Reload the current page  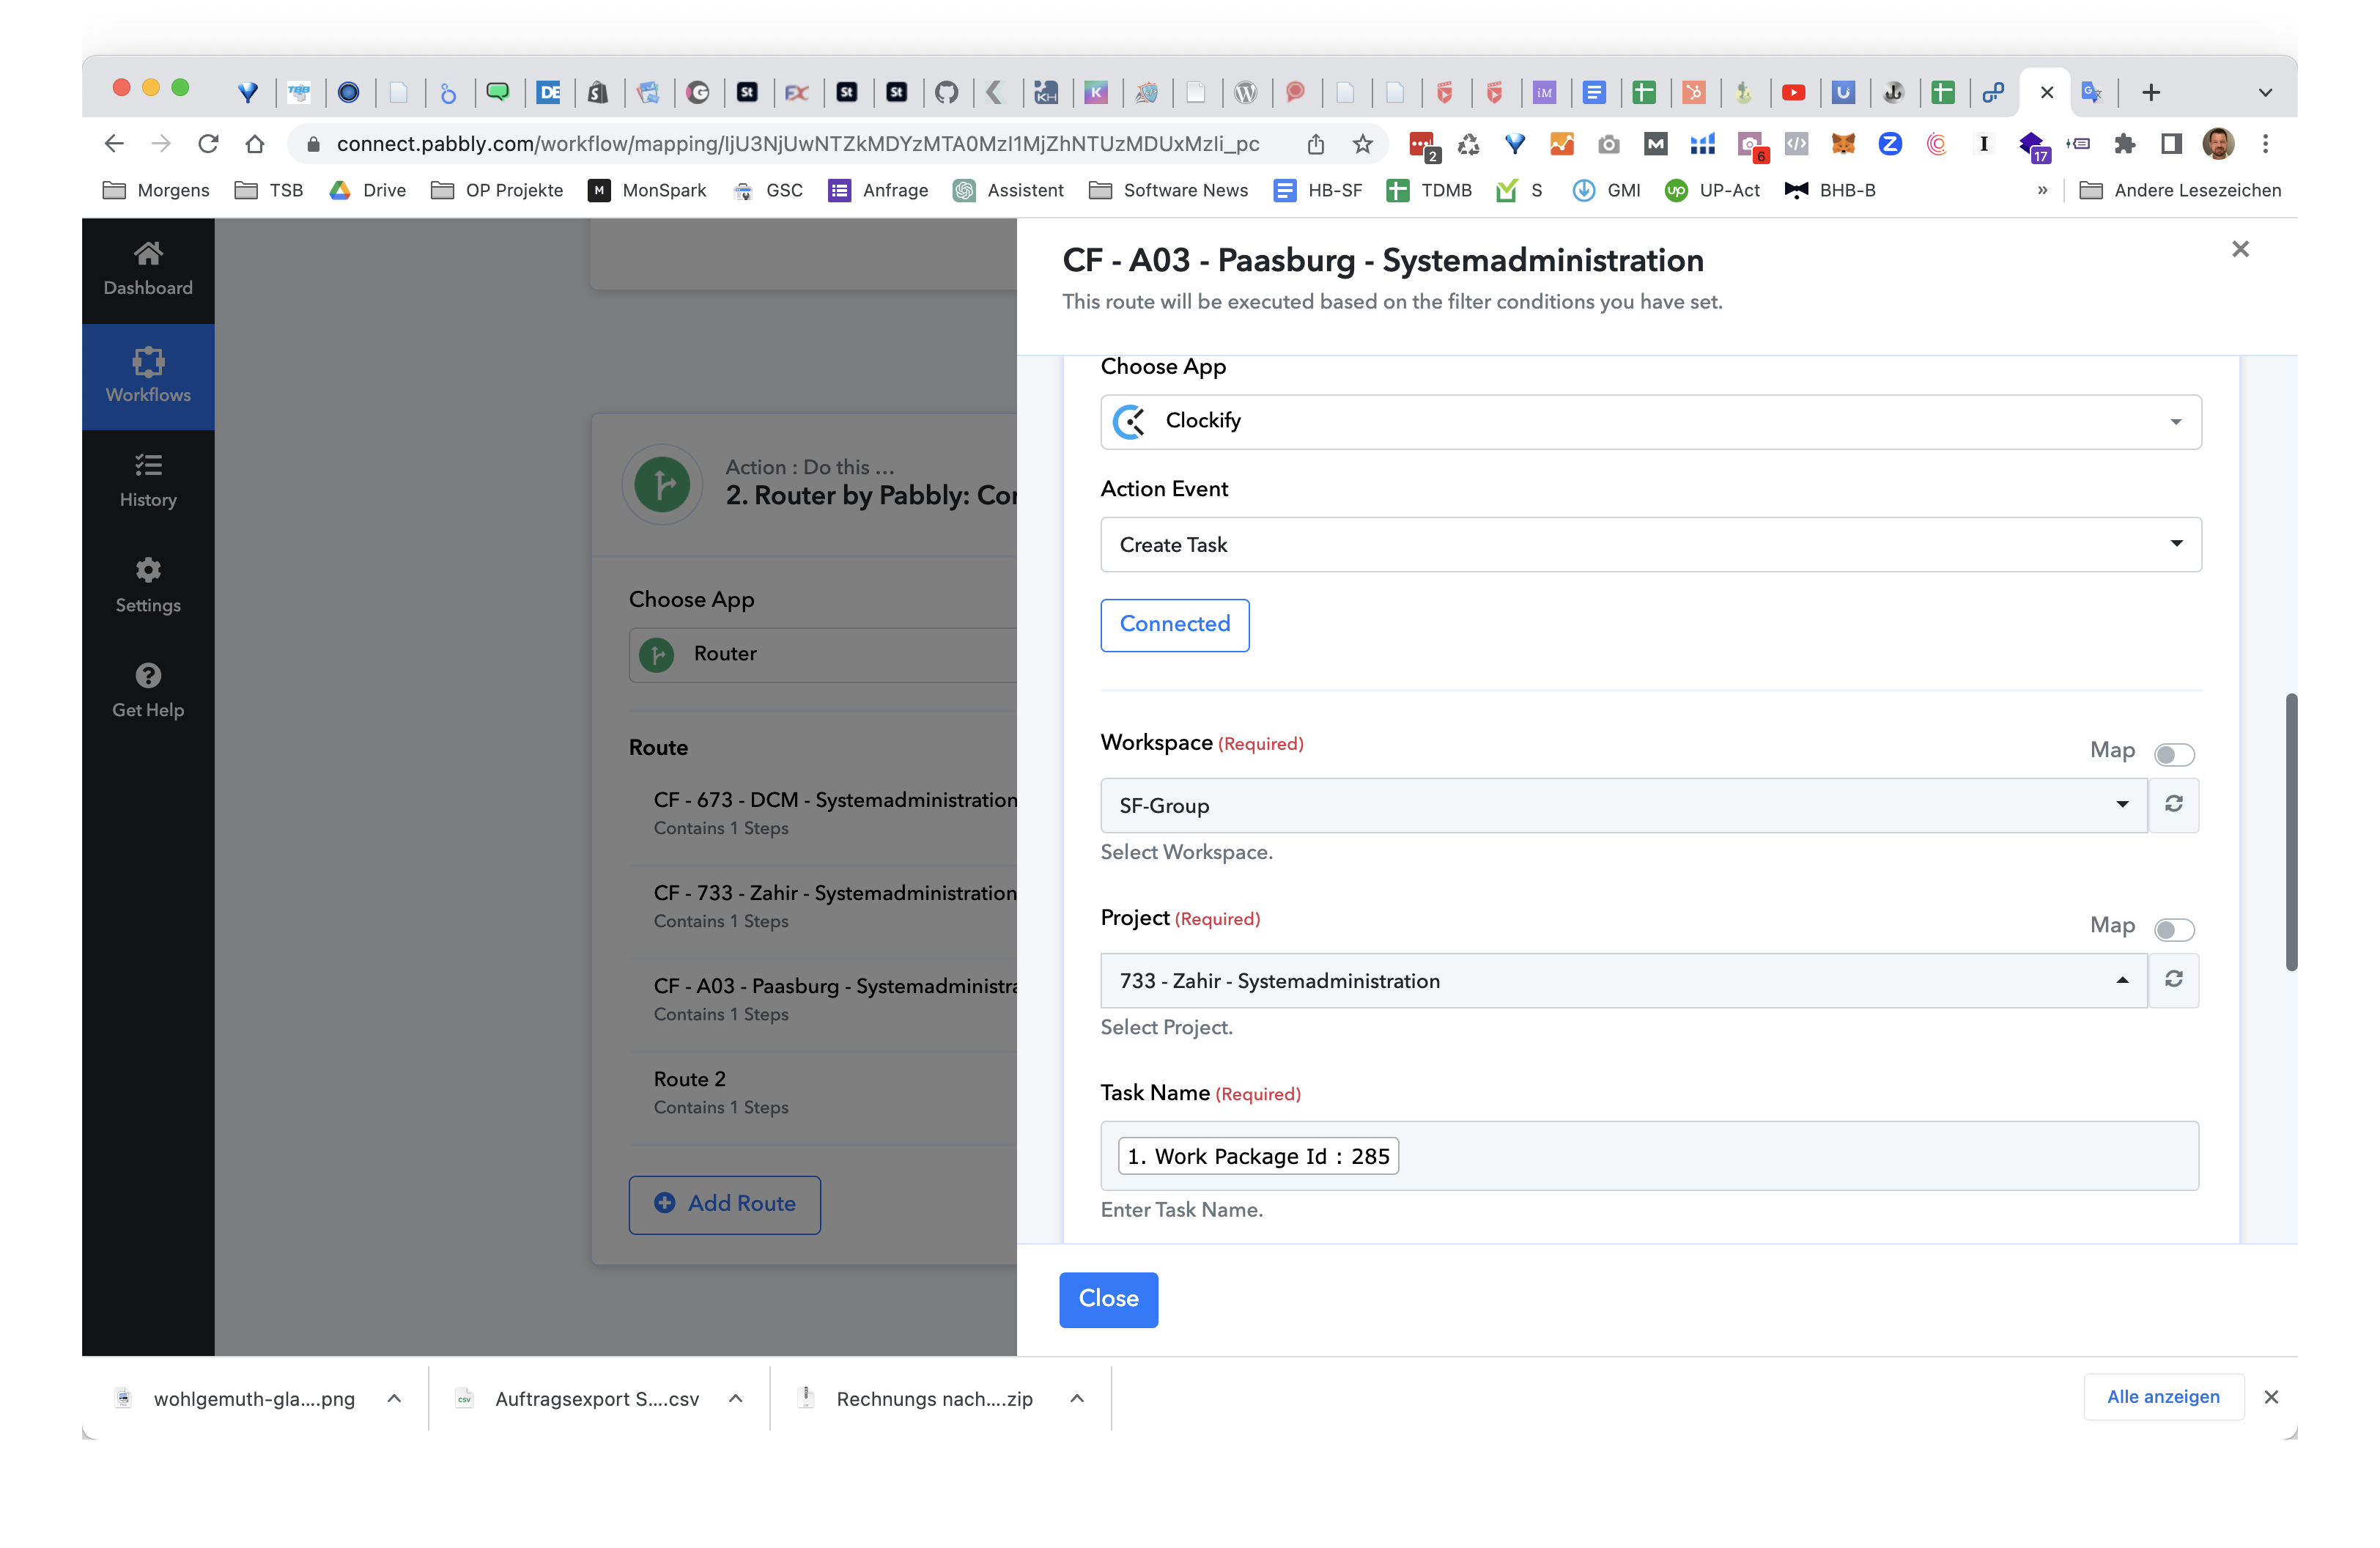pos(208,144)
